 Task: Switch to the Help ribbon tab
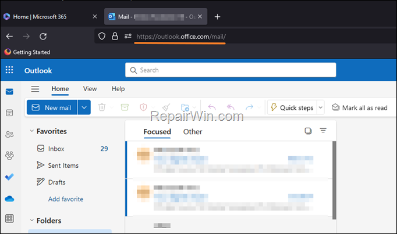coord(118,89)
